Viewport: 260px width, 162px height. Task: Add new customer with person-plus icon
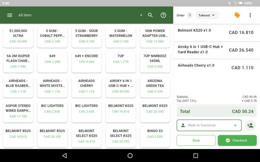pos(250,125)
